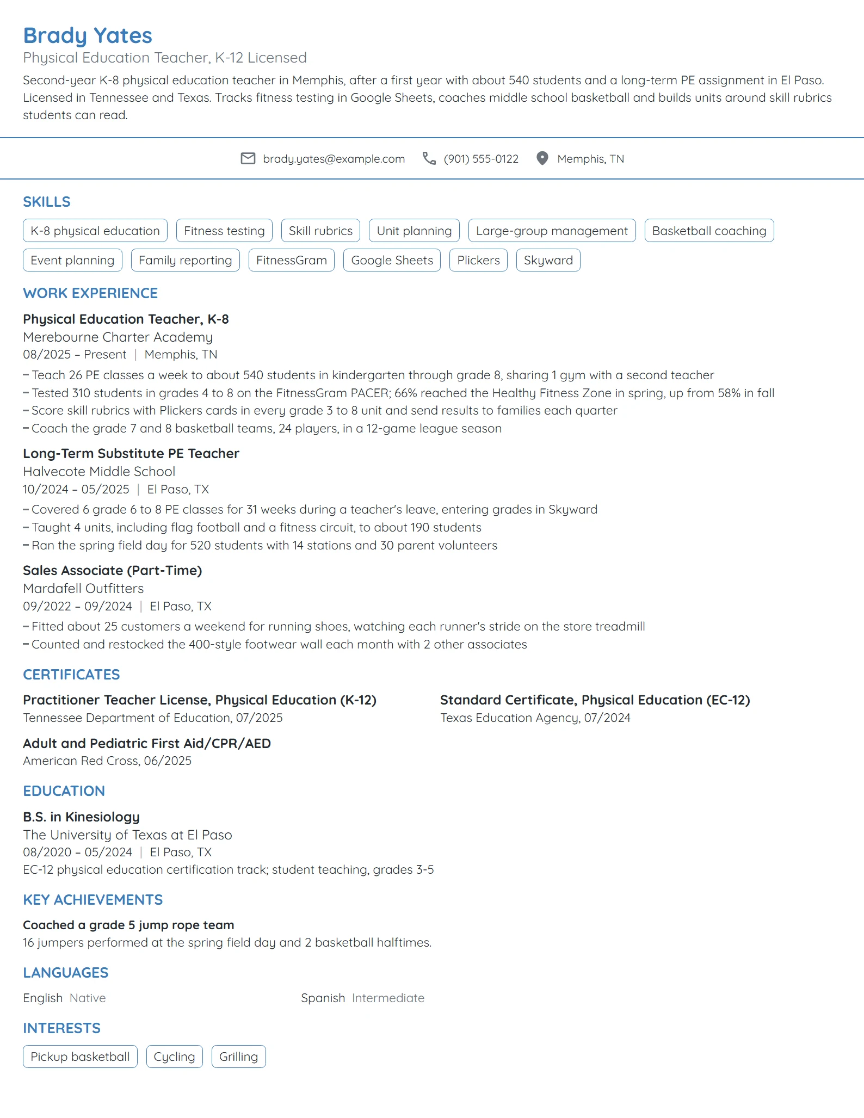Click the Event planning tag
The width and height of the screenshot is (864, 1118).
[72, 260]
